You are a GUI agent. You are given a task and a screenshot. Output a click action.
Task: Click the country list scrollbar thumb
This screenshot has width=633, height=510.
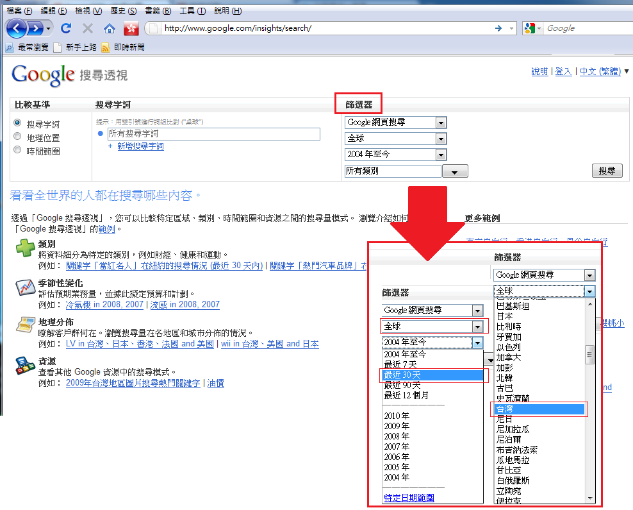(590, 355)
